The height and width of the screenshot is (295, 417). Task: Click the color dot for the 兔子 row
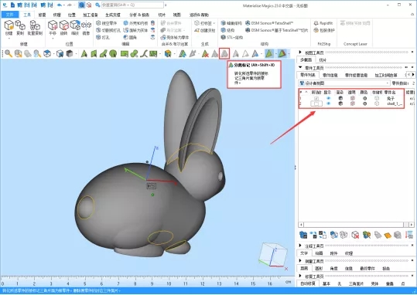pos(365,98)
